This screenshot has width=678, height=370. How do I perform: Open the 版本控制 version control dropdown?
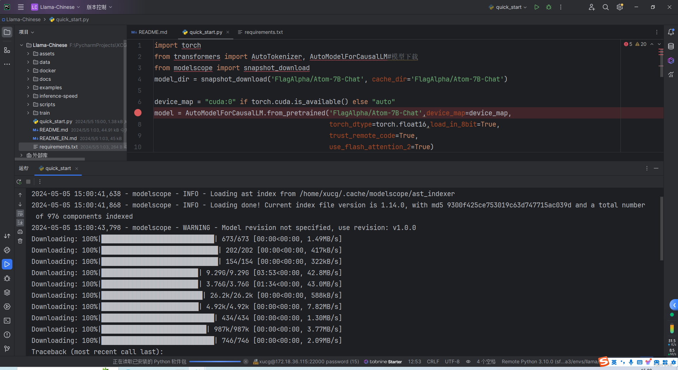99,7
